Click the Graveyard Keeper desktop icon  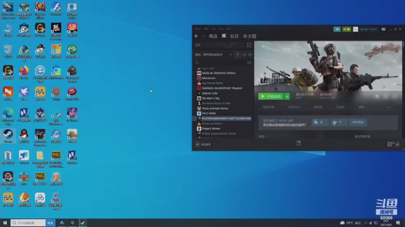click(72, 74)
